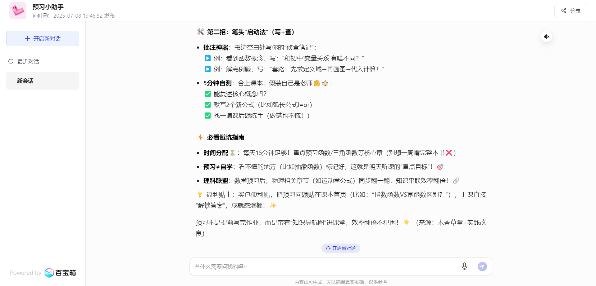Click the 内容由AI生成 disclaimer text
This screenshot has height=286, width=596.
[x=341, y=282]
